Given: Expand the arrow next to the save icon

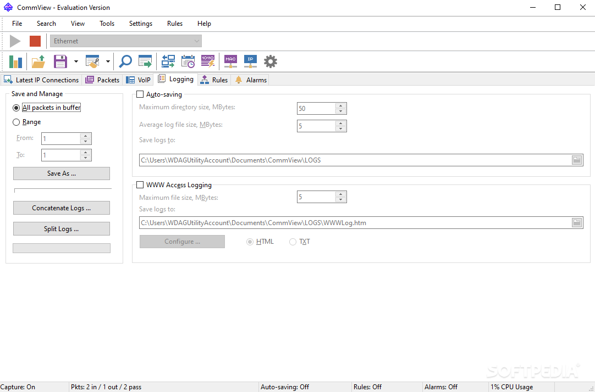Looking at the screenshot, I should click(x=76, y=61).
